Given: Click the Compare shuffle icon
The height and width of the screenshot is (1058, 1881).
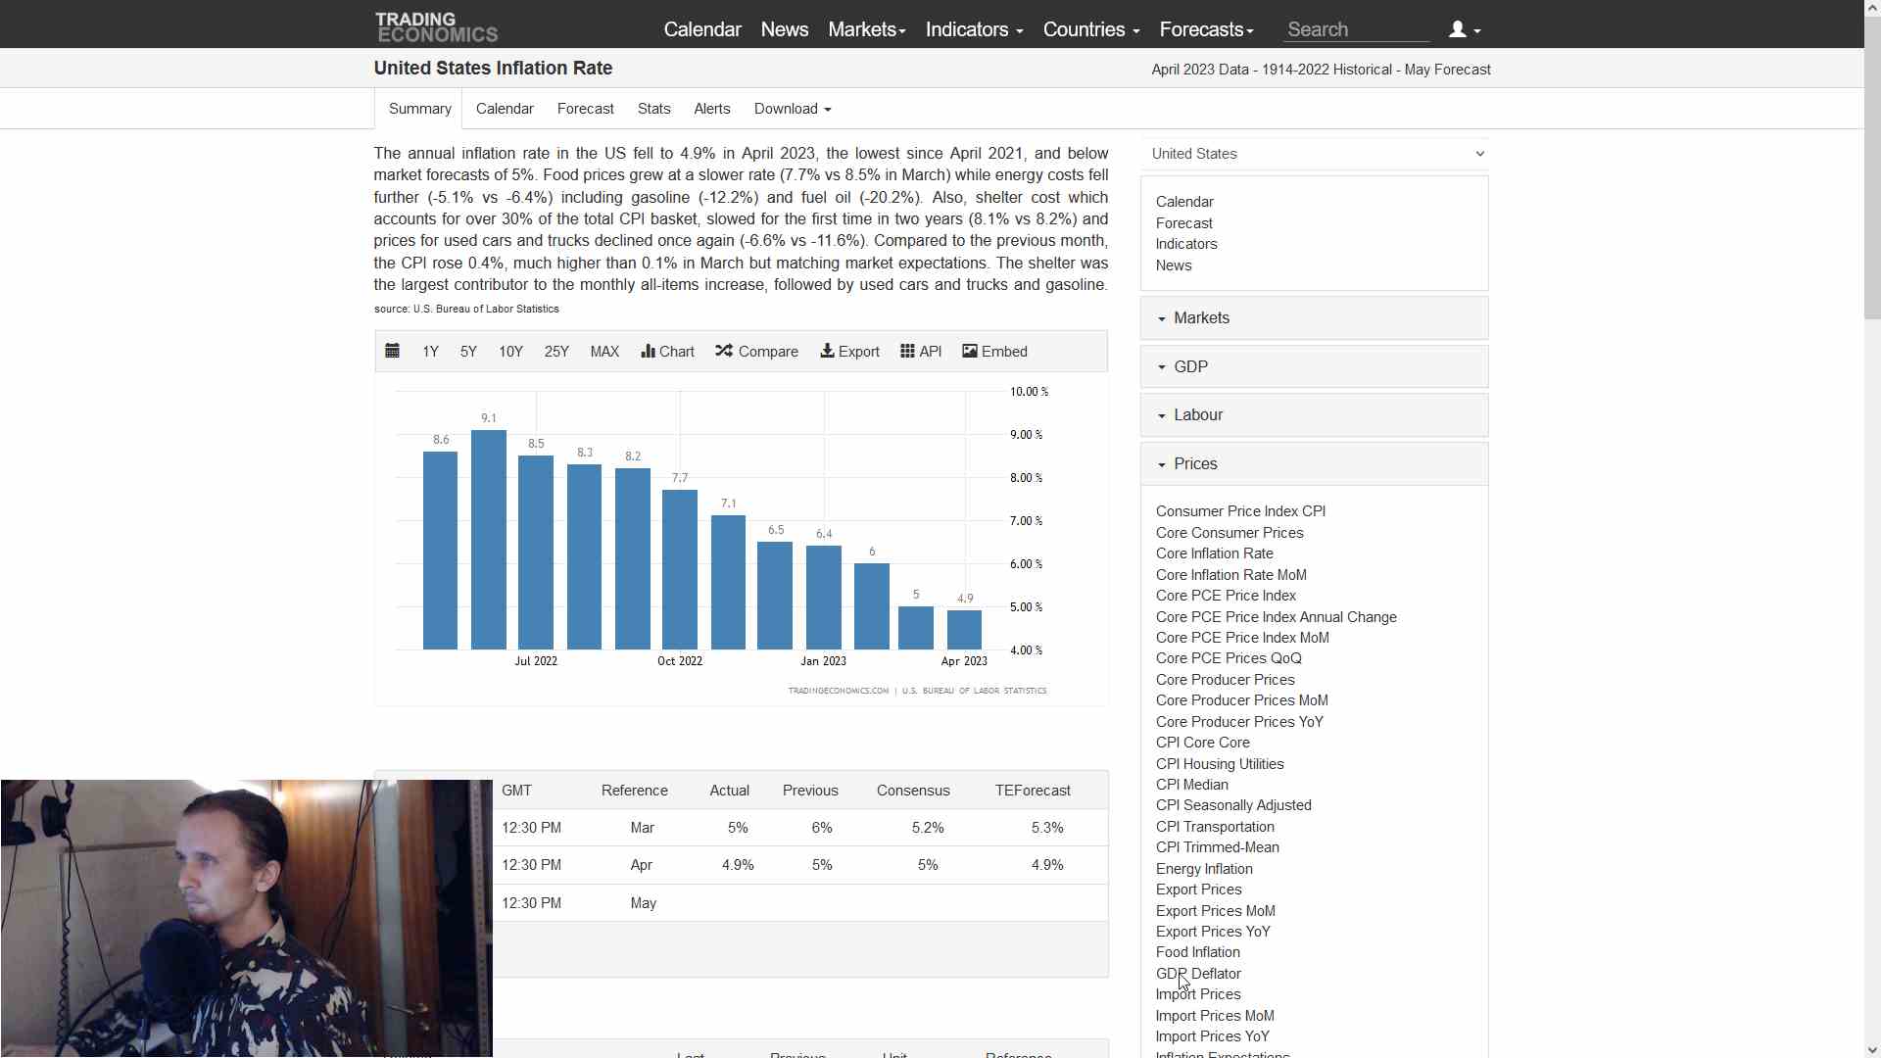Looking at the screenshot, I should pyautogui.click(x=724, y=351).
